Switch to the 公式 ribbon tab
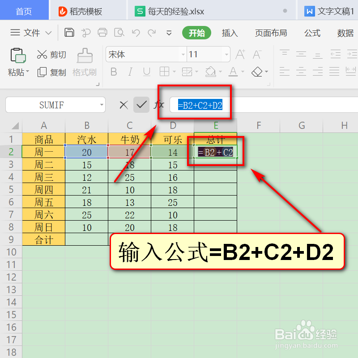Viewport: 358px width, 358px height. [312, 33]
